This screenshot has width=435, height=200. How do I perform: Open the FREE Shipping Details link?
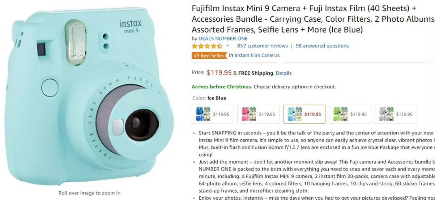284,73
